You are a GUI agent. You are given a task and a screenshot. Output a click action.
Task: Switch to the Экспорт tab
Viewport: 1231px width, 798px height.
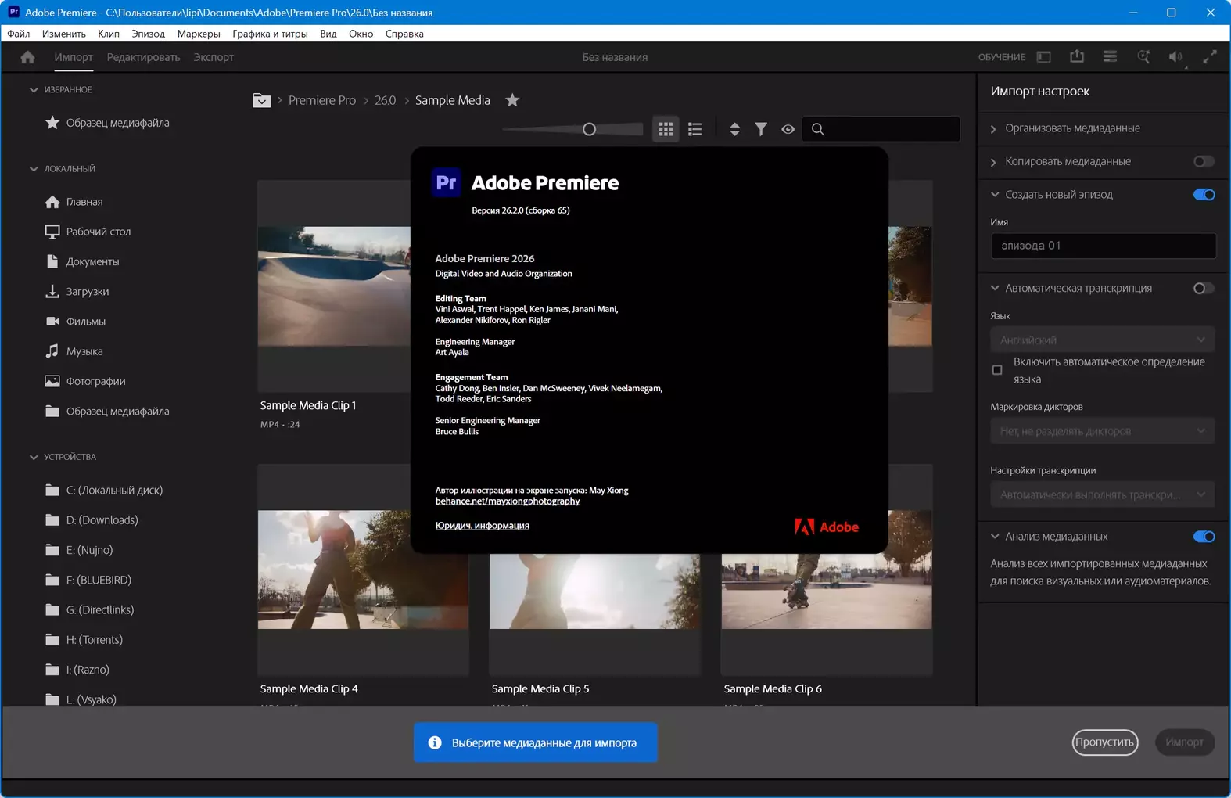(214, 57)
